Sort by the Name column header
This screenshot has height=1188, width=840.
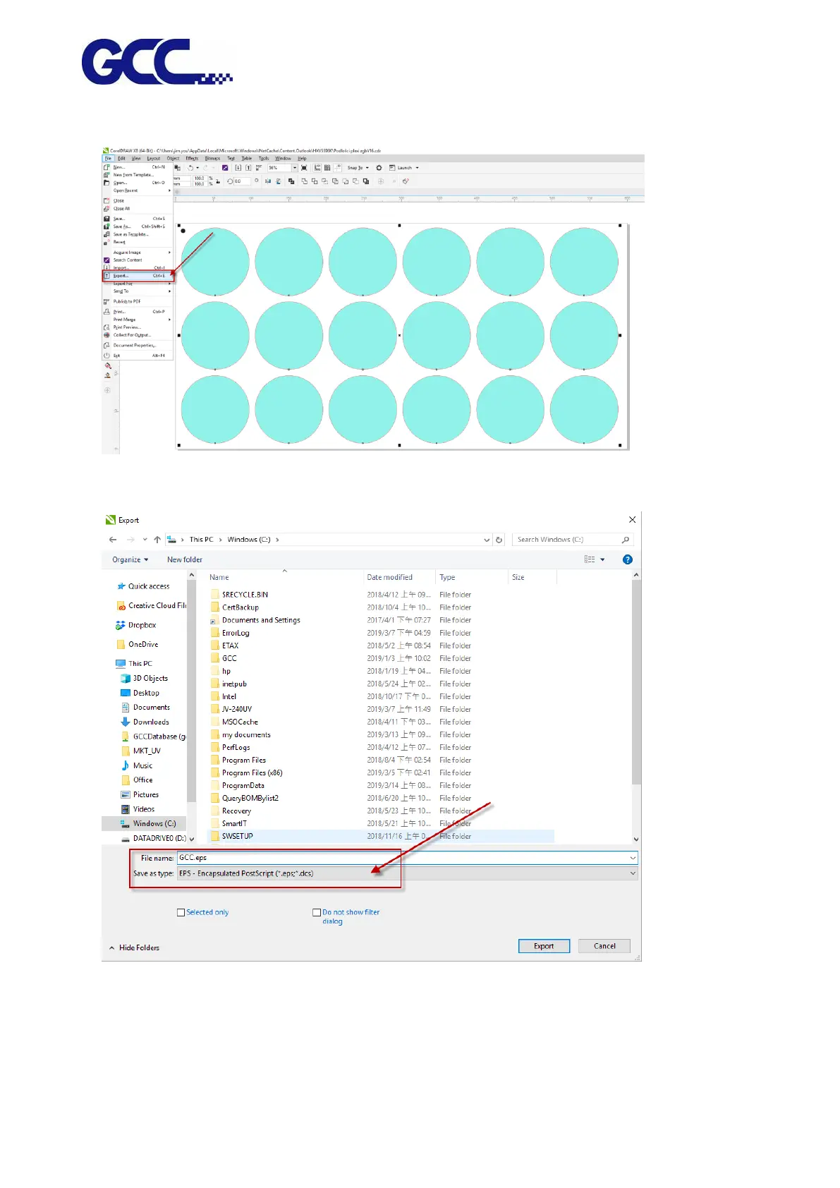[286, 577]
